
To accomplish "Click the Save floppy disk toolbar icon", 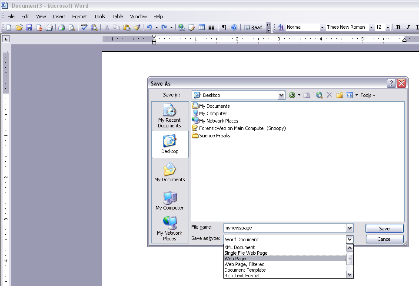I will tap(29, 27).
